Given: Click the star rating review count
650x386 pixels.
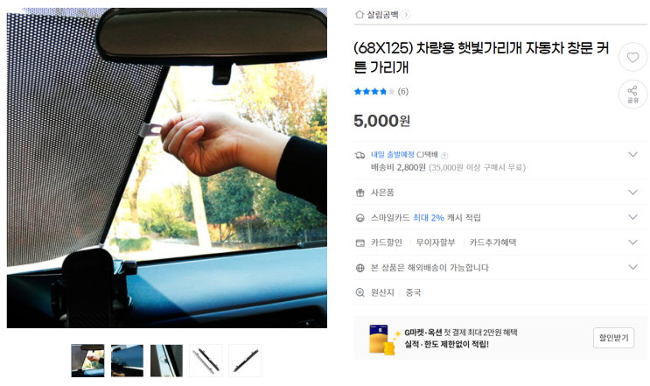Looking at the screenshot, I should 403,92.
